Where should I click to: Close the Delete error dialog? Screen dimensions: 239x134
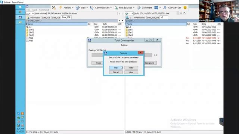click(x=141, y=52)
